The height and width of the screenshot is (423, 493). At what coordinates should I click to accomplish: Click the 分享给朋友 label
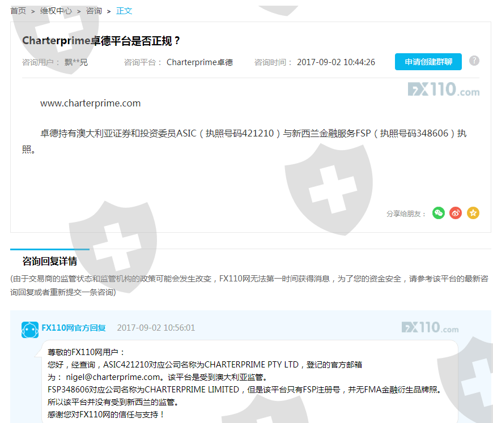406,214
